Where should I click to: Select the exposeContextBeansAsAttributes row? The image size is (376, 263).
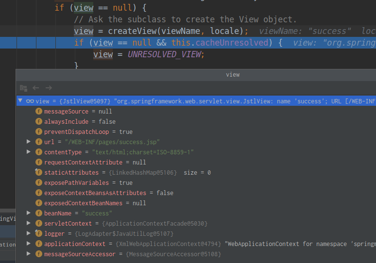[x=108, y=193]
